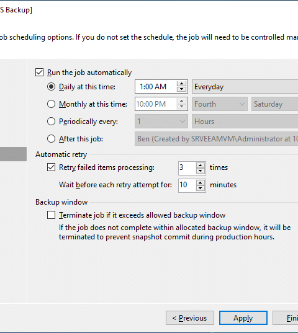Open the Everyday dropdown
The image size is (298, 333).
click(245, 87)
